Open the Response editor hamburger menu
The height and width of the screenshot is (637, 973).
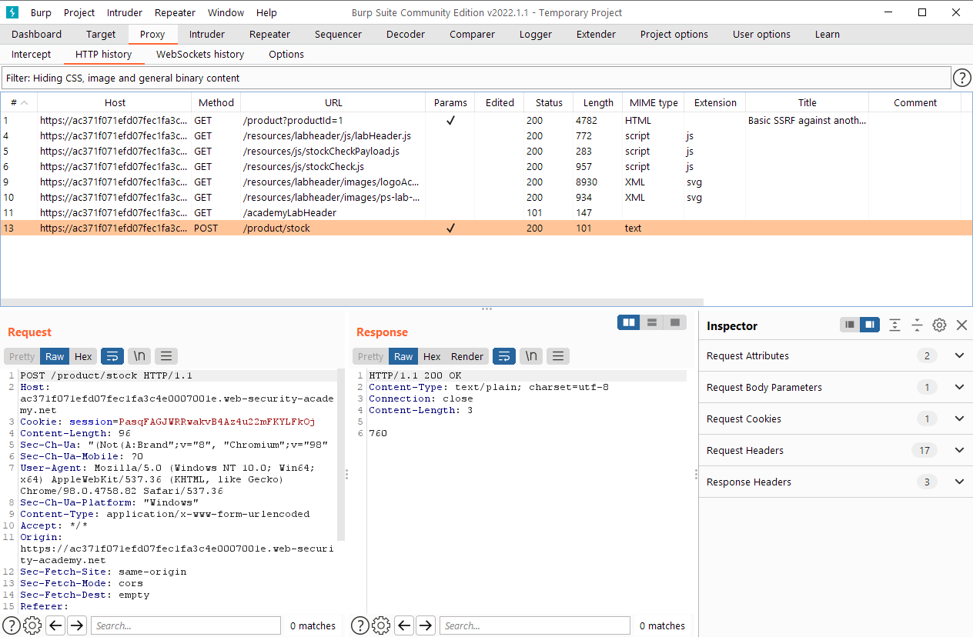(558, 355)
